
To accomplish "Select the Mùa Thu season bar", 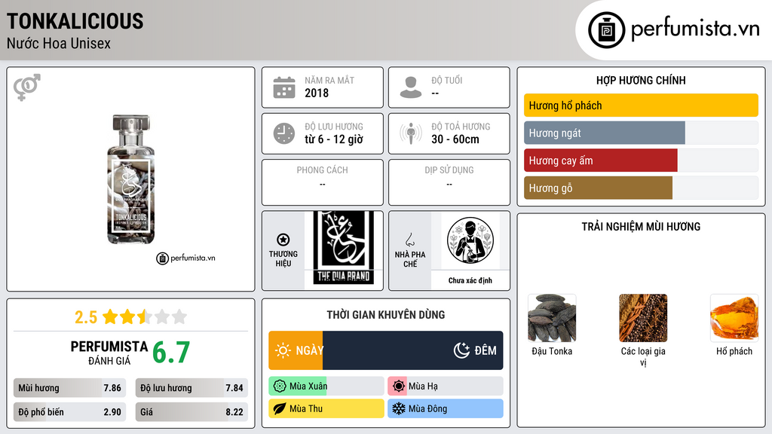I will point(326,408).
